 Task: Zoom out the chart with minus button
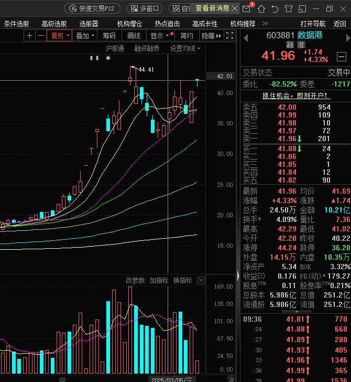[x=41, y=36]
